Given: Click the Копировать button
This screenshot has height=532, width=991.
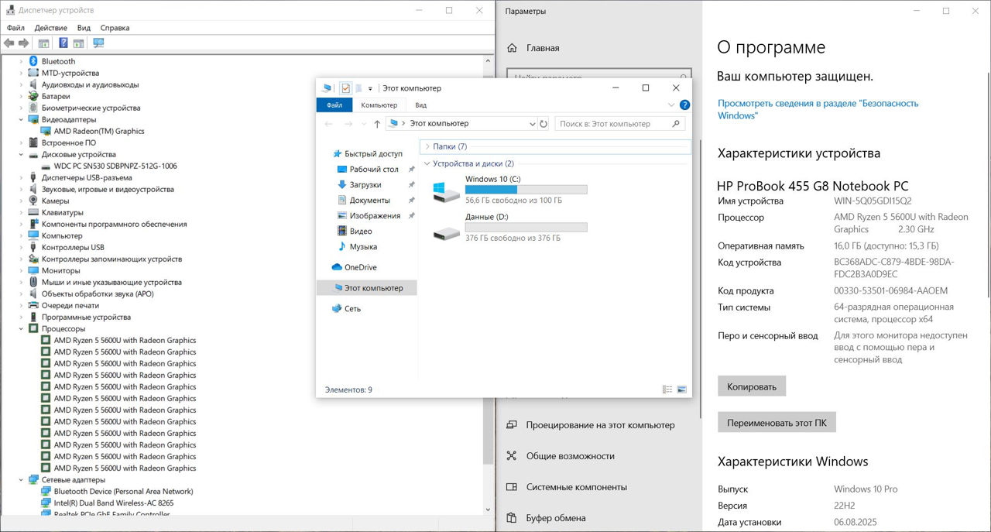Looking at the screenshot, I should (x=751, y=386).
